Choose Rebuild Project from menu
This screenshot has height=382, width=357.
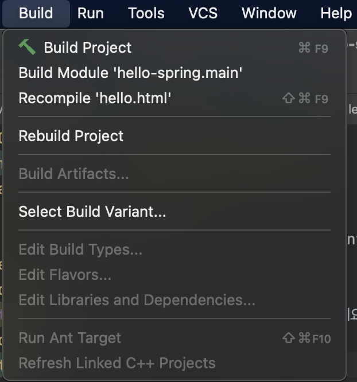click(174, 136)
